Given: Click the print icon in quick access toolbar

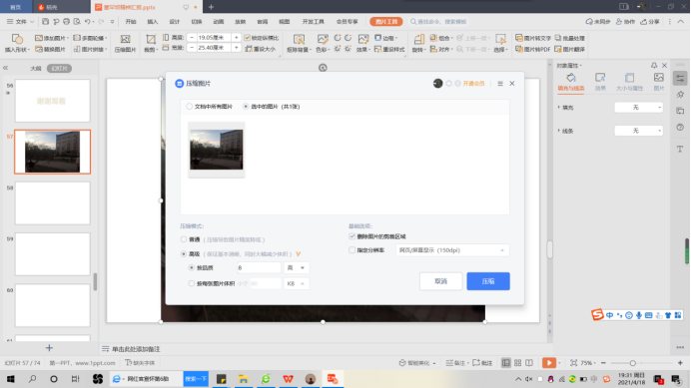Looking at the screenshot, I should 66,21.
